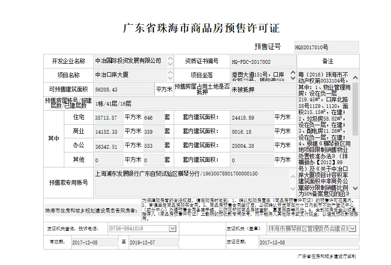Click the 办公 area value 36342.51
The height and width of the screenshot is (265, 391).
pos(109,146)
